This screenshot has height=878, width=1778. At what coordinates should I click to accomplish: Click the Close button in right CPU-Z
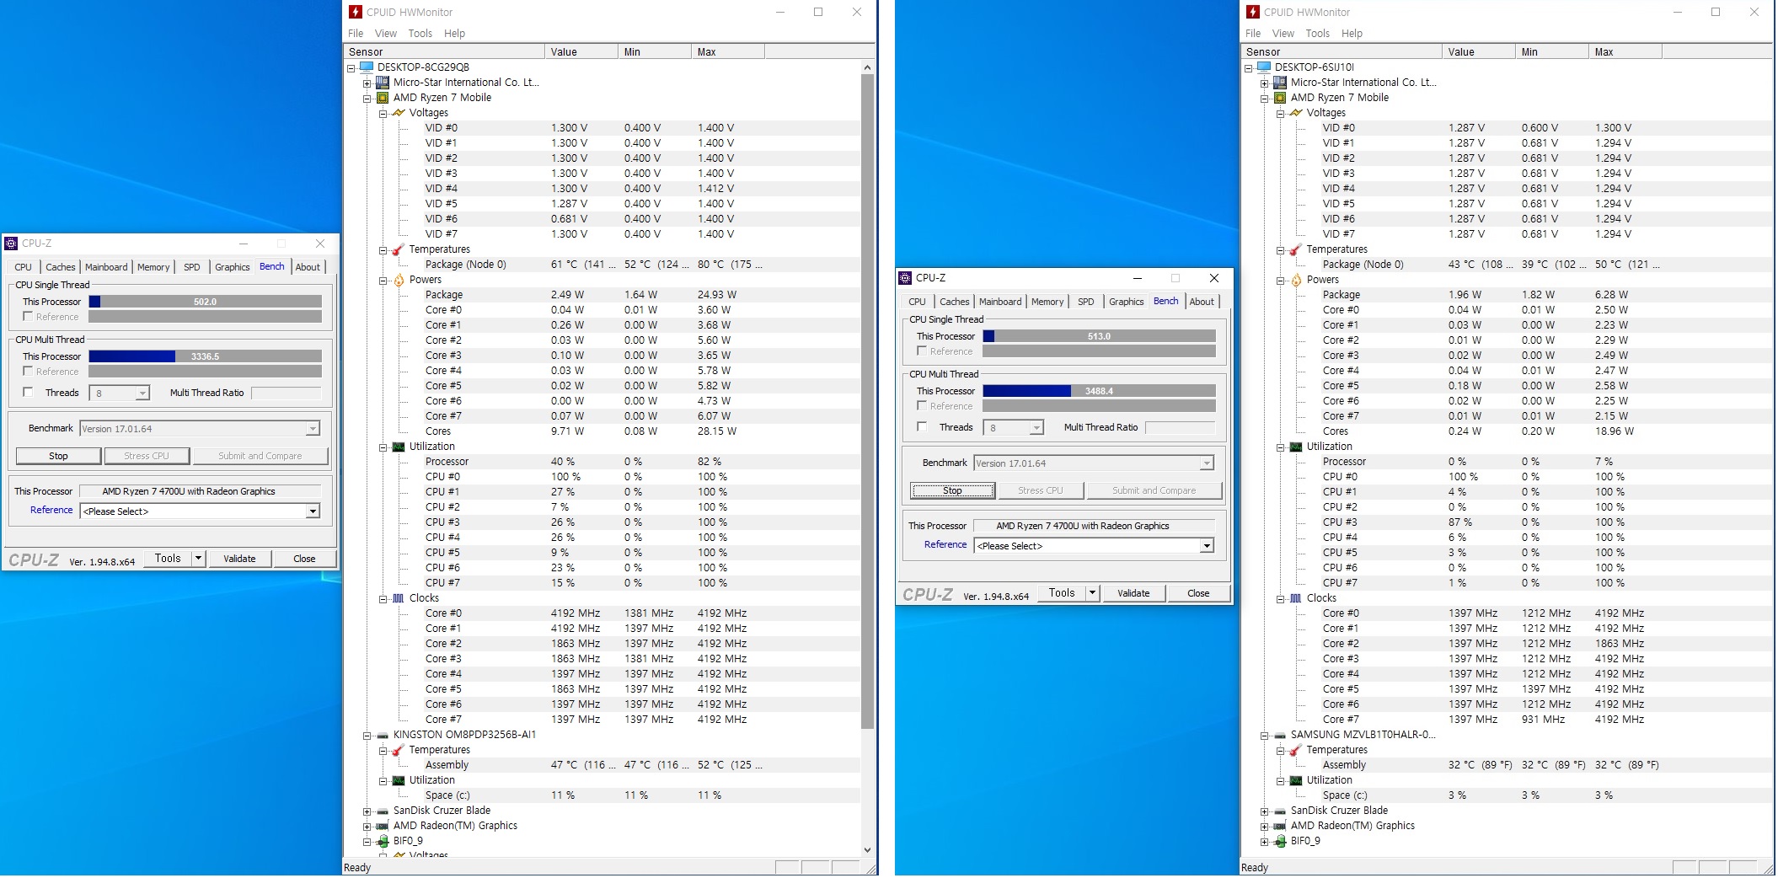pos(1198,593)
